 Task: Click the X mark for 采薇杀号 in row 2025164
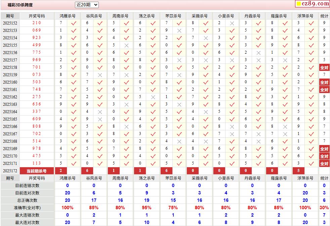pyautogui.click(x=206, y=112)
